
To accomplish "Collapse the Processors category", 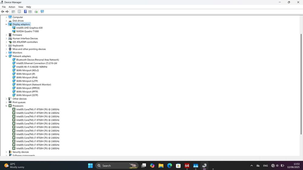I will pos(6,106).
